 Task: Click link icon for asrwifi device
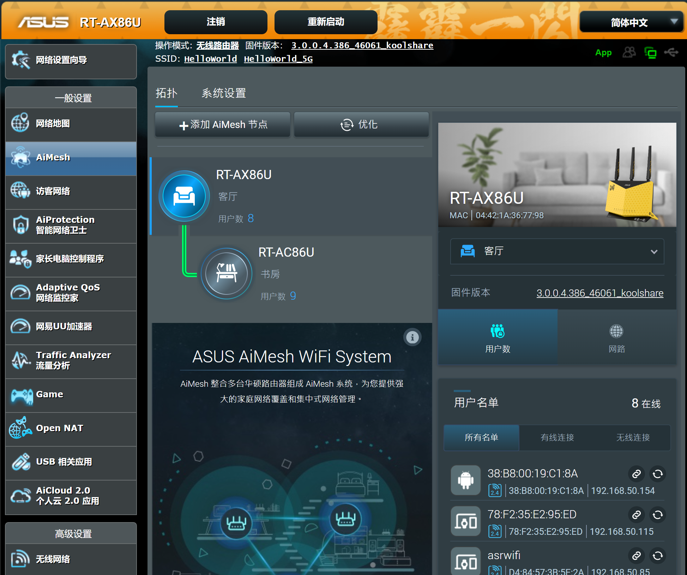[637, 556]
